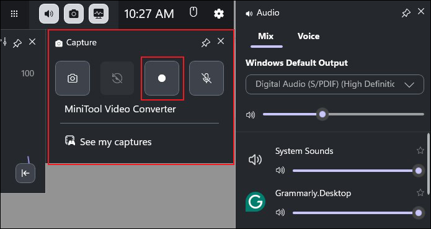Click the 100 value in performance graph

[27, 73]
